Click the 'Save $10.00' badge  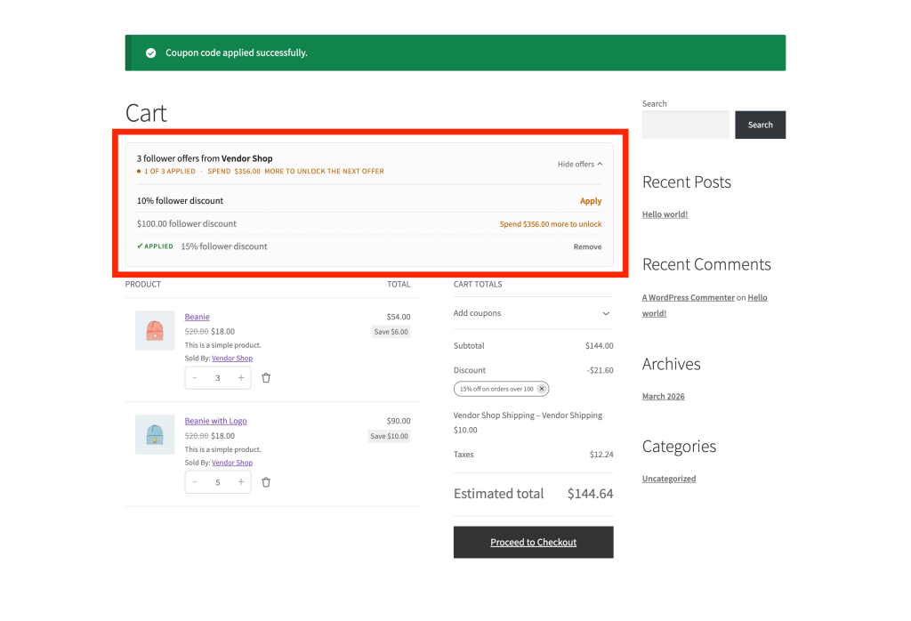coord(389,436)
